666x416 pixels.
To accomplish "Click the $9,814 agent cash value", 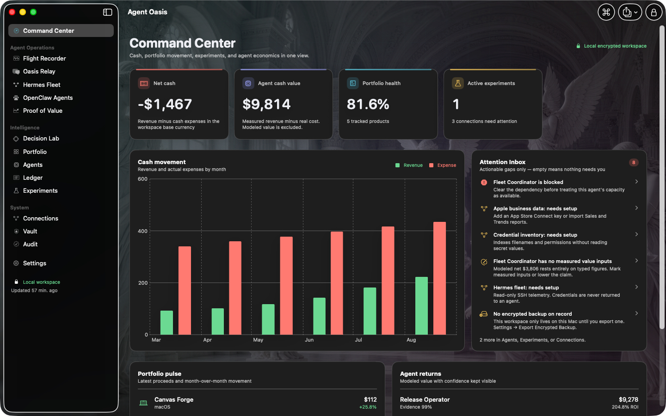I will click(x=266, y=104).
